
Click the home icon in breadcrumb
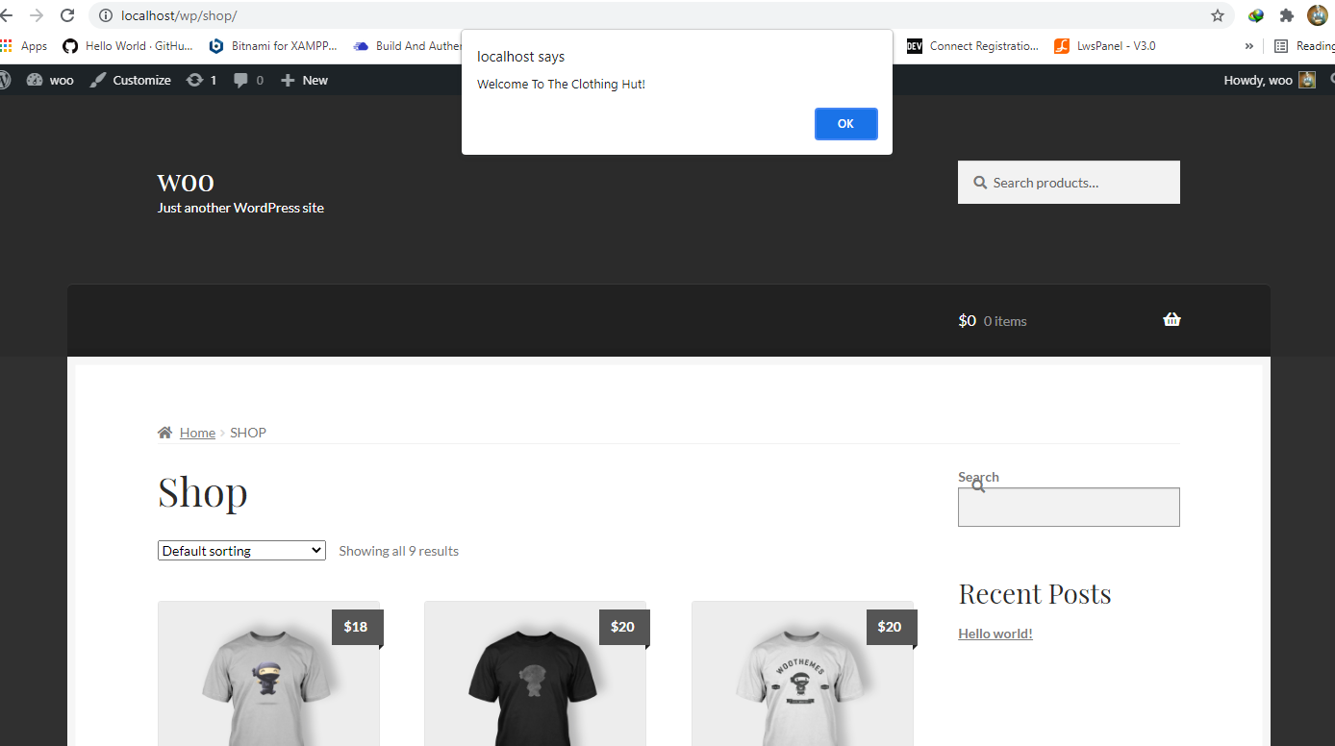click(165, 433)
